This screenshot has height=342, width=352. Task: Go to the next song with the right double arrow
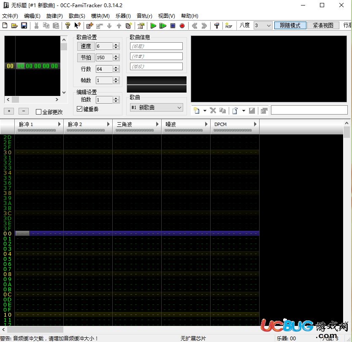click(204, 26)
